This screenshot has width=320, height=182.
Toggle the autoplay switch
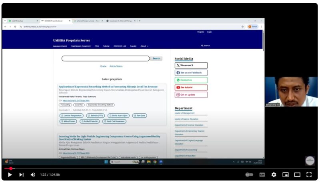249,175
